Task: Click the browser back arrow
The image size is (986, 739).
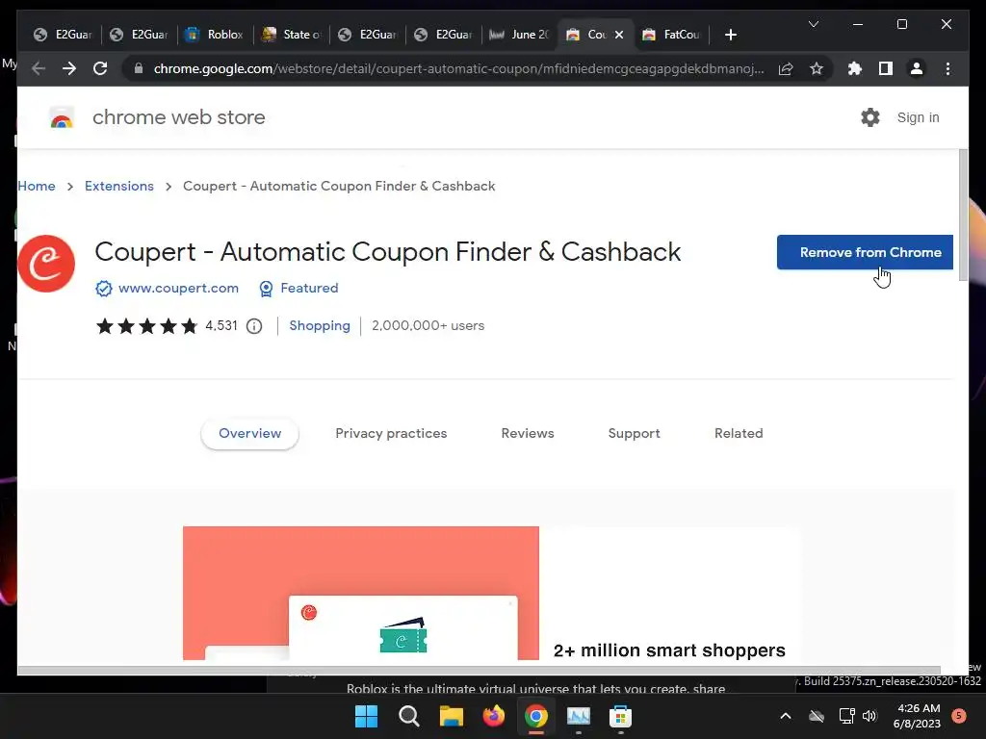Action: [x=39, y=68]
